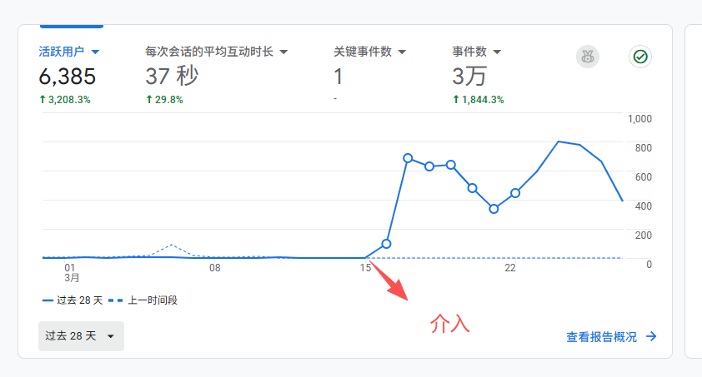Screen dimensions: 702x377
Task: Expand the 事件数 metric dropdown
Action: 498,52
